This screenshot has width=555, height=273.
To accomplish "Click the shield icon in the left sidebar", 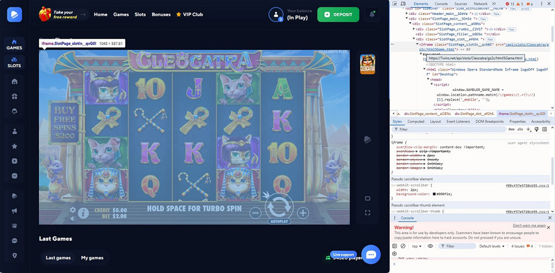I will [14, 255].
